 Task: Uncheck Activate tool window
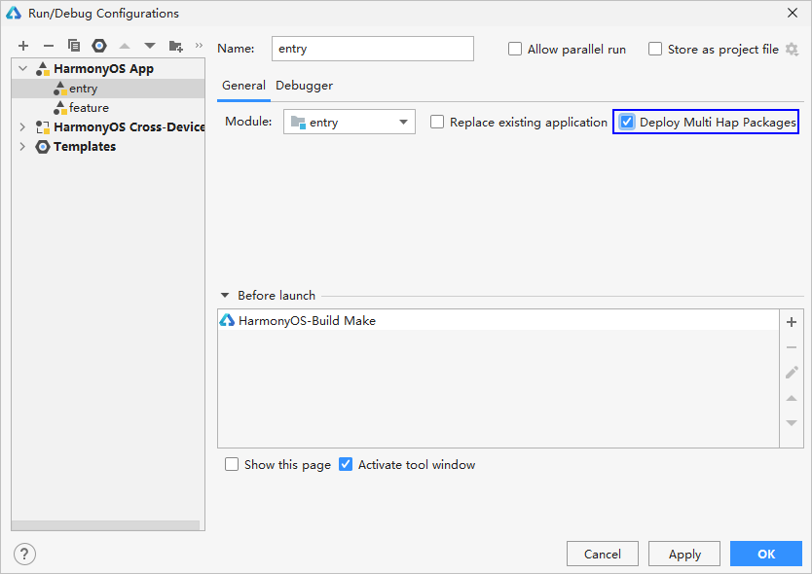point(346,464)
